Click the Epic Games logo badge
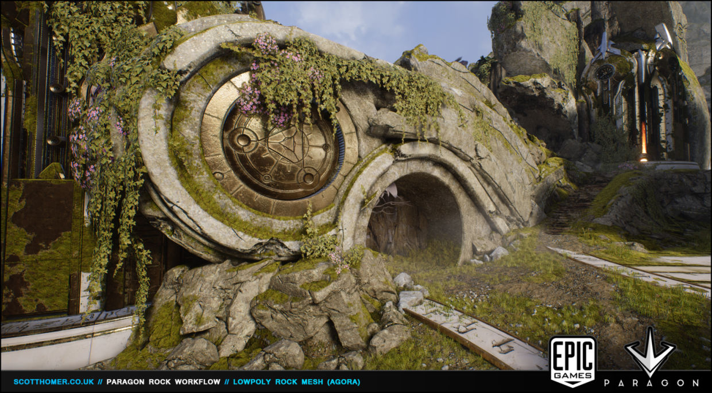 (x=572, y=361)
